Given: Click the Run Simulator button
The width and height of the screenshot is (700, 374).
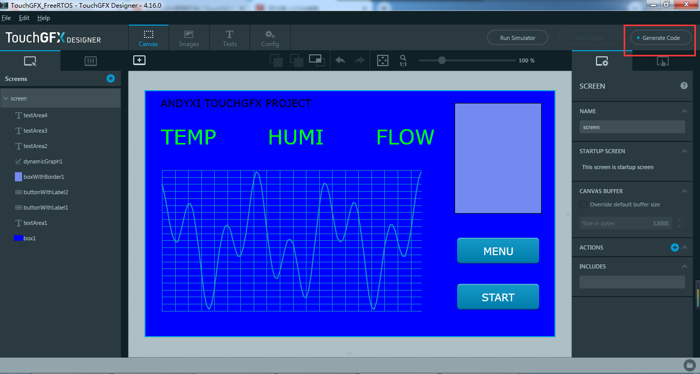Looking at the screenshot, I should click(x=518, y=38).
